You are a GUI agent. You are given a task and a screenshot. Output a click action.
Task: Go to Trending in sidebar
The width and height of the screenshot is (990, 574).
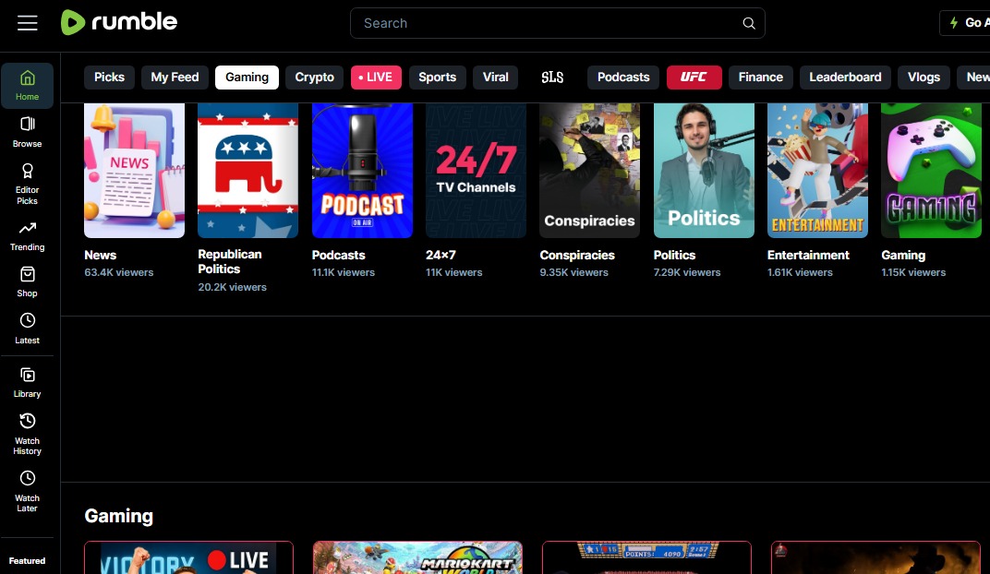27,235
